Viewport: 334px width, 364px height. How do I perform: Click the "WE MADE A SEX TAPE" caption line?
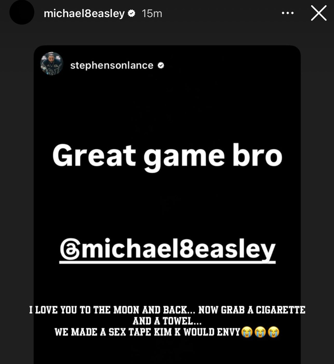(147, 332)
